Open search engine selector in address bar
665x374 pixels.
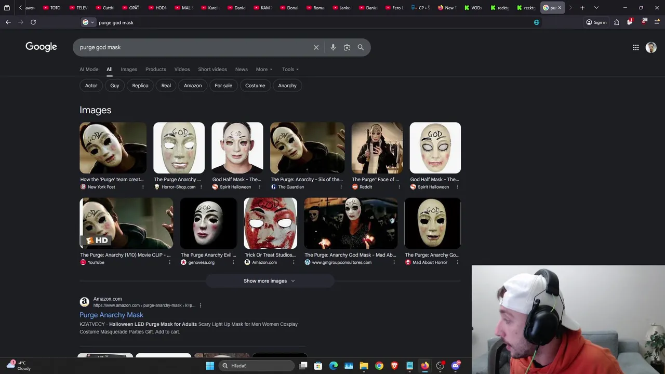pos(88,22)
